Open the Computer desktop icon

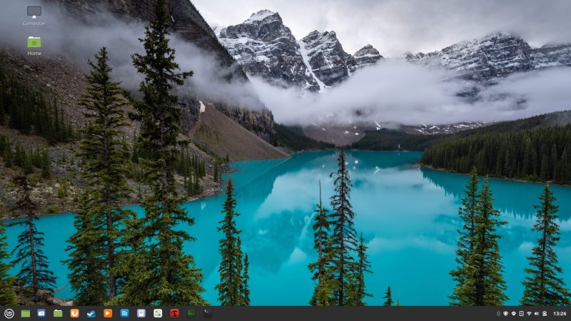(x=34, y=16)
